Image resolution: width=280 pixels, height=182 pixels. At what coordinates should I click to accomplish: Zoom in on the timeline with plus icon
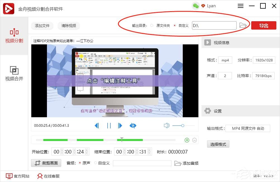tap(187, 140)
